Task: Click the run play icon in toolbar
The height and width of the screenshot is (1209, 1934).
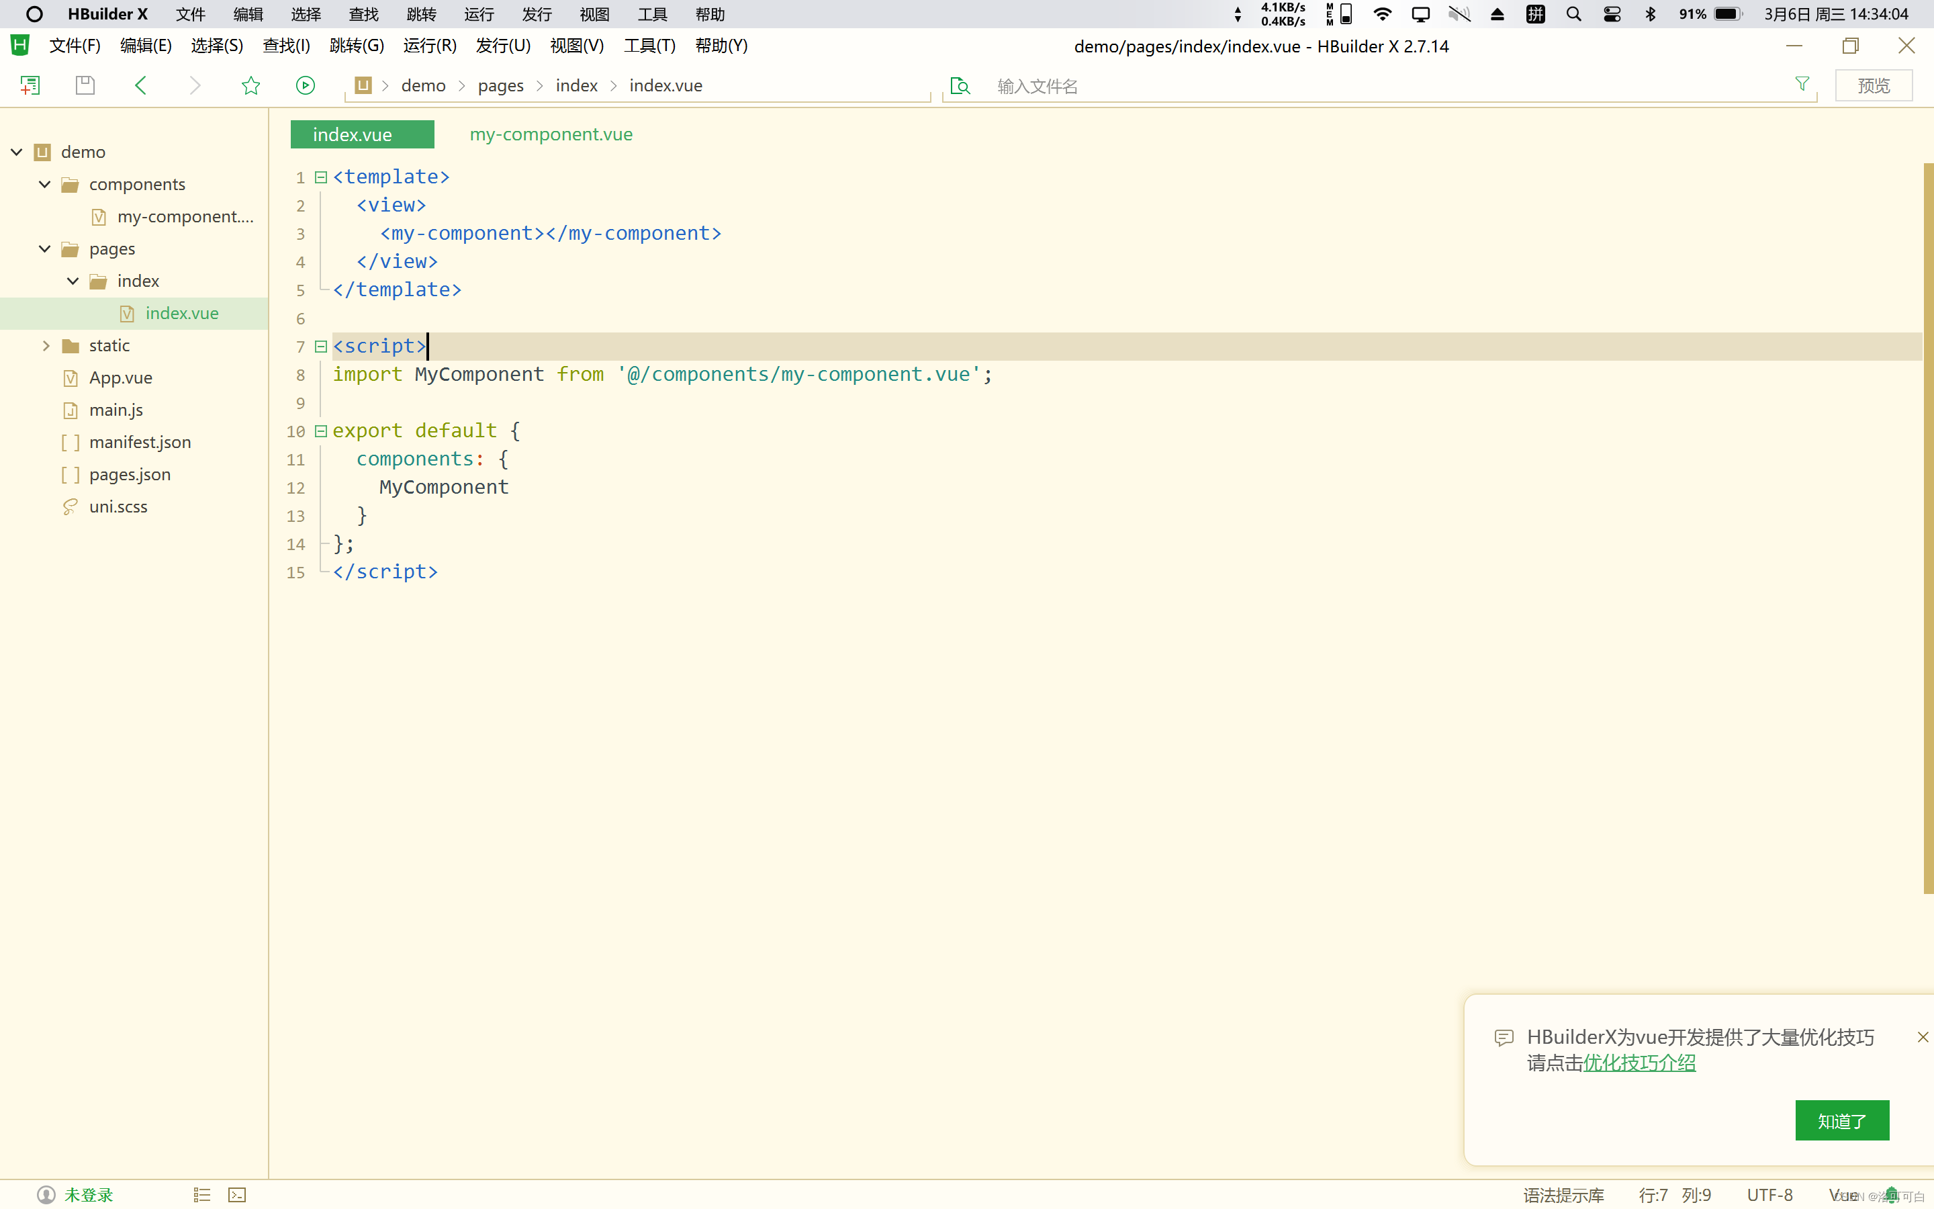Action: click(x=306, y=85)
